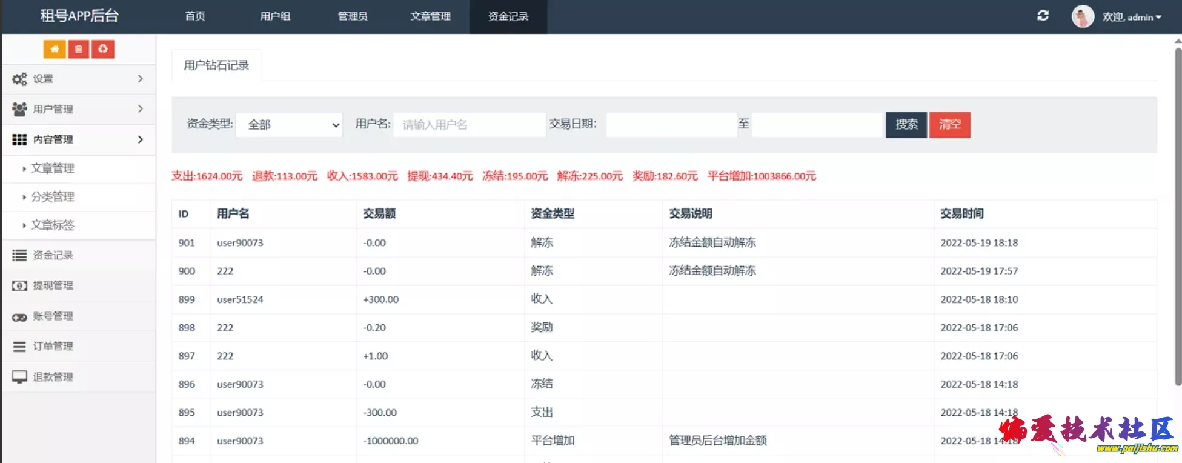Open 订单管理 via its list icon
Image resolution: width=1182 pixels, height=463 pixels.
pos(19,347)
